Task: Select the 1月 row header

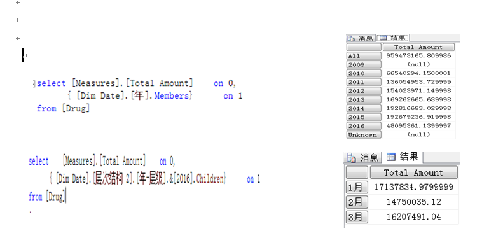Action: (x=357, y=187)
